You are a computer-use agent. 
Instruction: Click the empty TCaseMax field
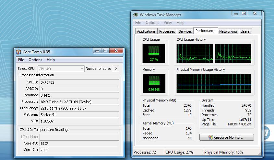(79, 137)
